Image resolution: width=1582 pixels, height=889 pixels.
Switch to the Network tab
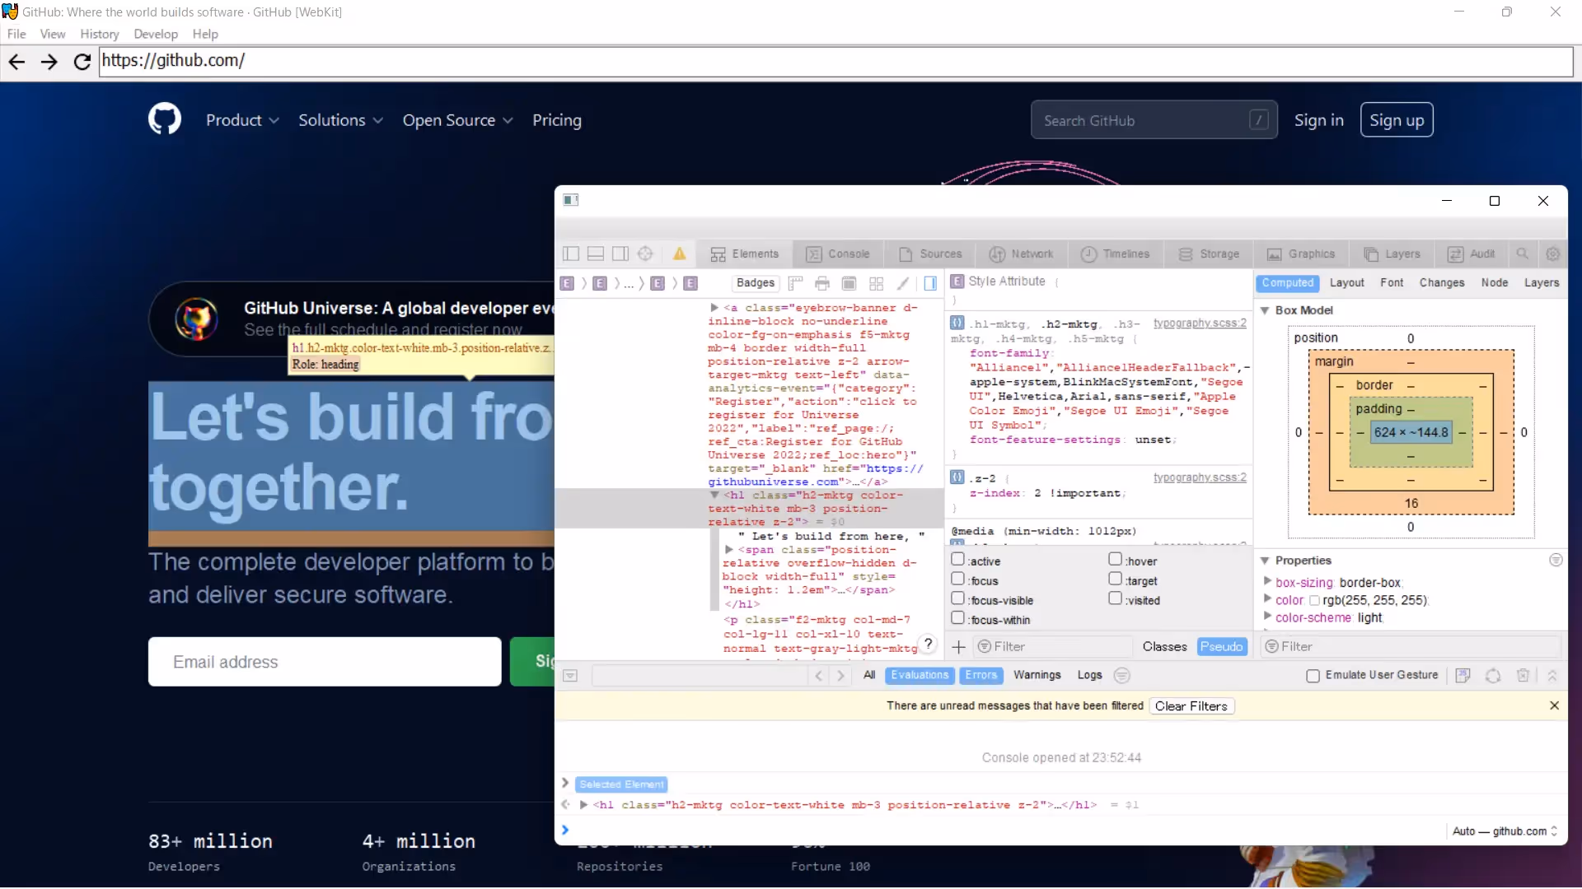pos(1021,254)
